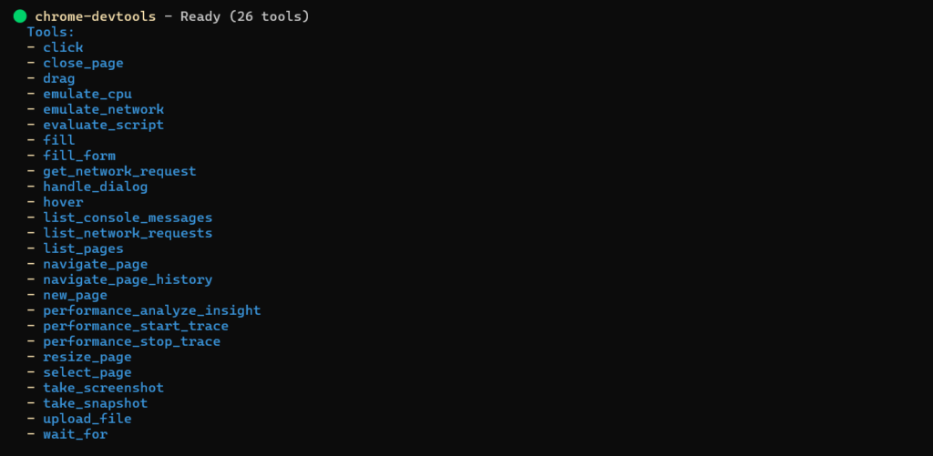933x456 pixels.
Task: Click the green status dot icon
Action: [x=19, y=16]
